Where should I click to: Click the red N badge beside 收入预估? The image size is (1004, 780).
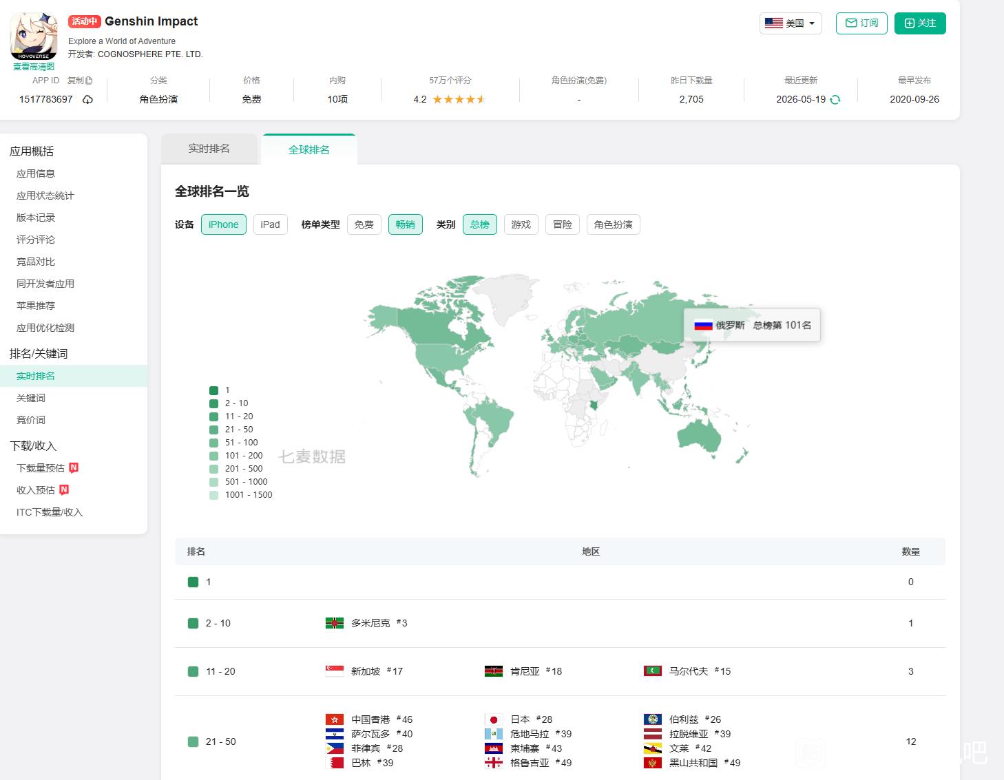point(64,489)
